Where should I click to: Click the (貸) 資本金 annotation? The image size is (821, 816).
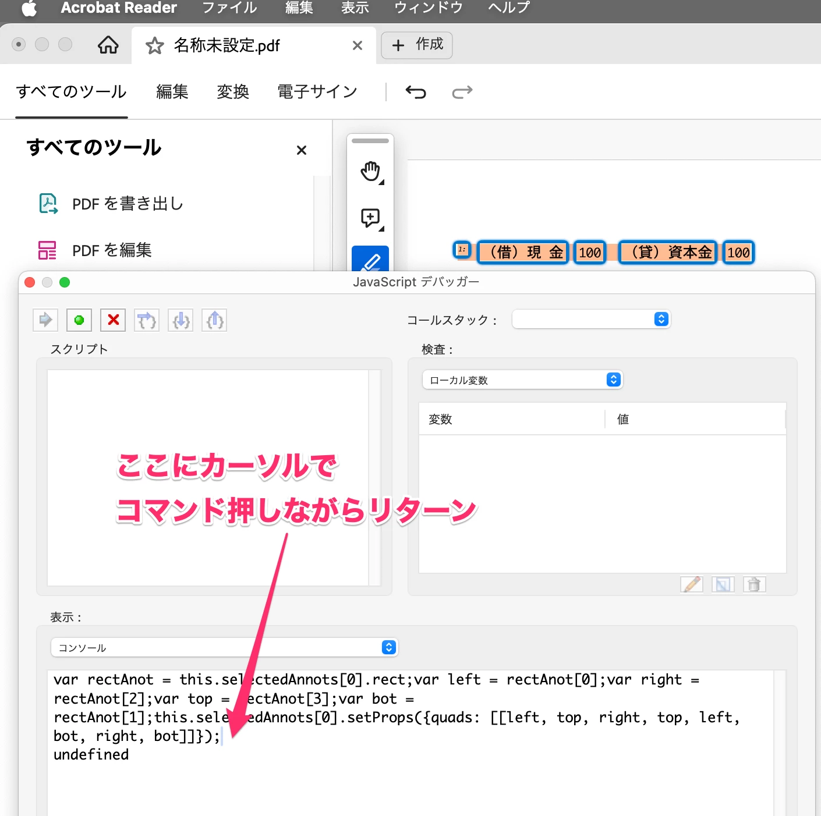[668, 253]
